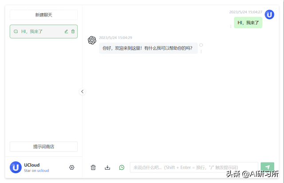Image resolution: width=284 pixels, height=183 pixels.
Task: Collapse the sidebar with the chevron arrow
Action: (x=82, y=91)
